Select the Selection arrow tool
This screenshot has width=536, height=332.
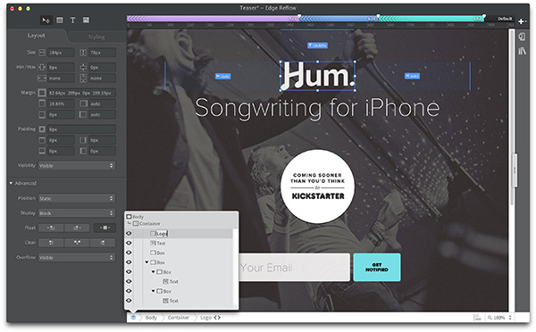point(46,21)
